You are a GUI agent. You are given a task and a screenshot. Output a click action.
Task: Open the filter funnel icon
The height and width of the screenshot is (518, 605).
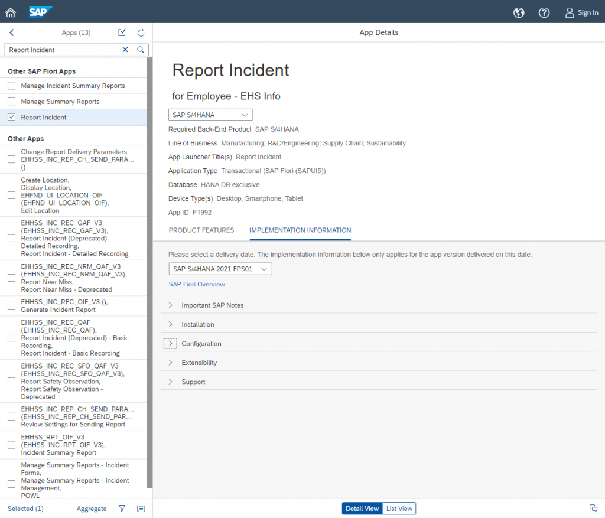pyautogui.click(x=122, y=509)
